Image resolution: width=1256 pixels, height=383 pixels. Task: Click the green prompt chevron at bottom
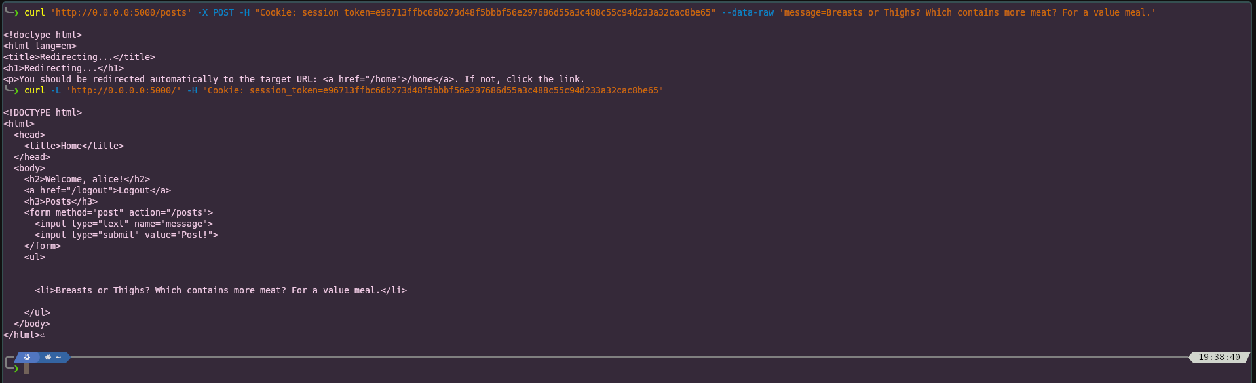click(16, 369)
